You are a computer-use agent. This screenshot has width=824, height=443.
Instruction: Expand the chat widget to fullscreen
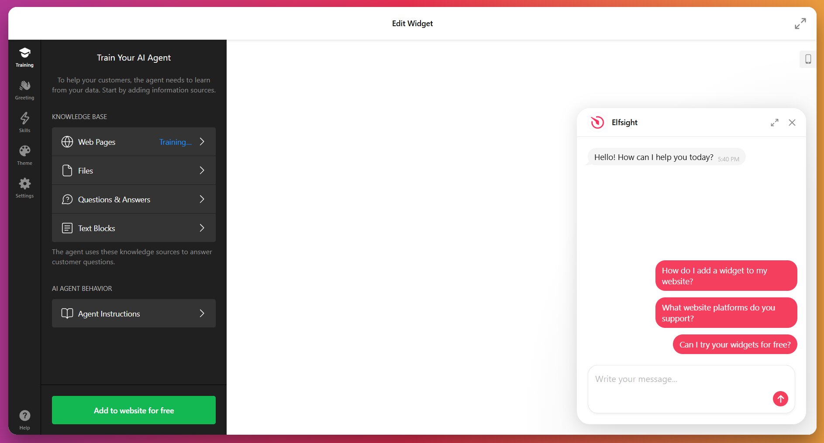pos(774,123)
